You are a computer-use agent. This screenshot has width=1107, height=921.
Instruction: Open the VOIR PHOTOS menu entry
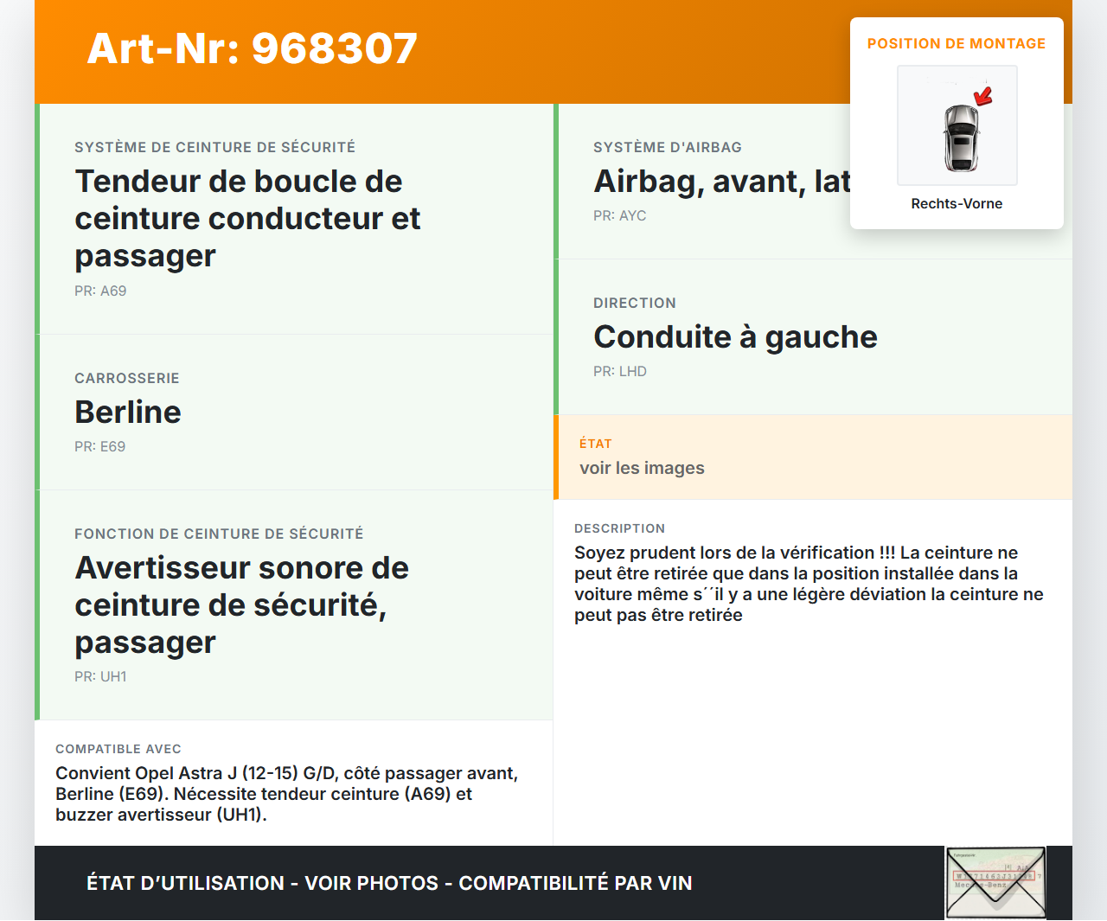point(370,883)
